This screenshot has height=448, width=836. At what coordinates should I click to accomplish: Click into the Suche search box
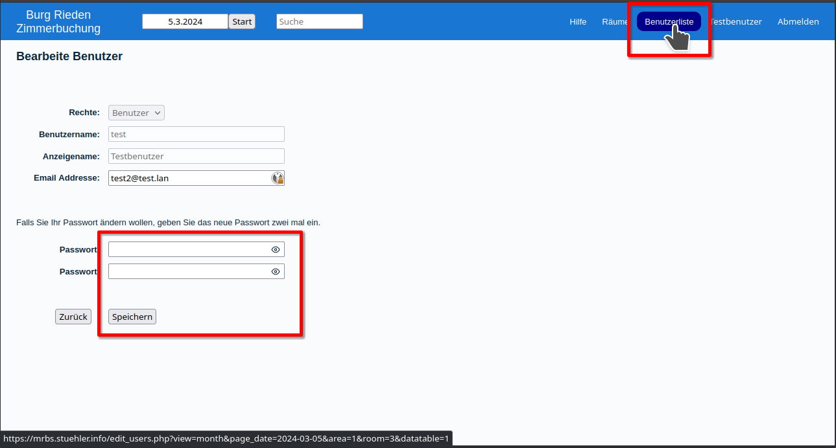tap(319, 21)
